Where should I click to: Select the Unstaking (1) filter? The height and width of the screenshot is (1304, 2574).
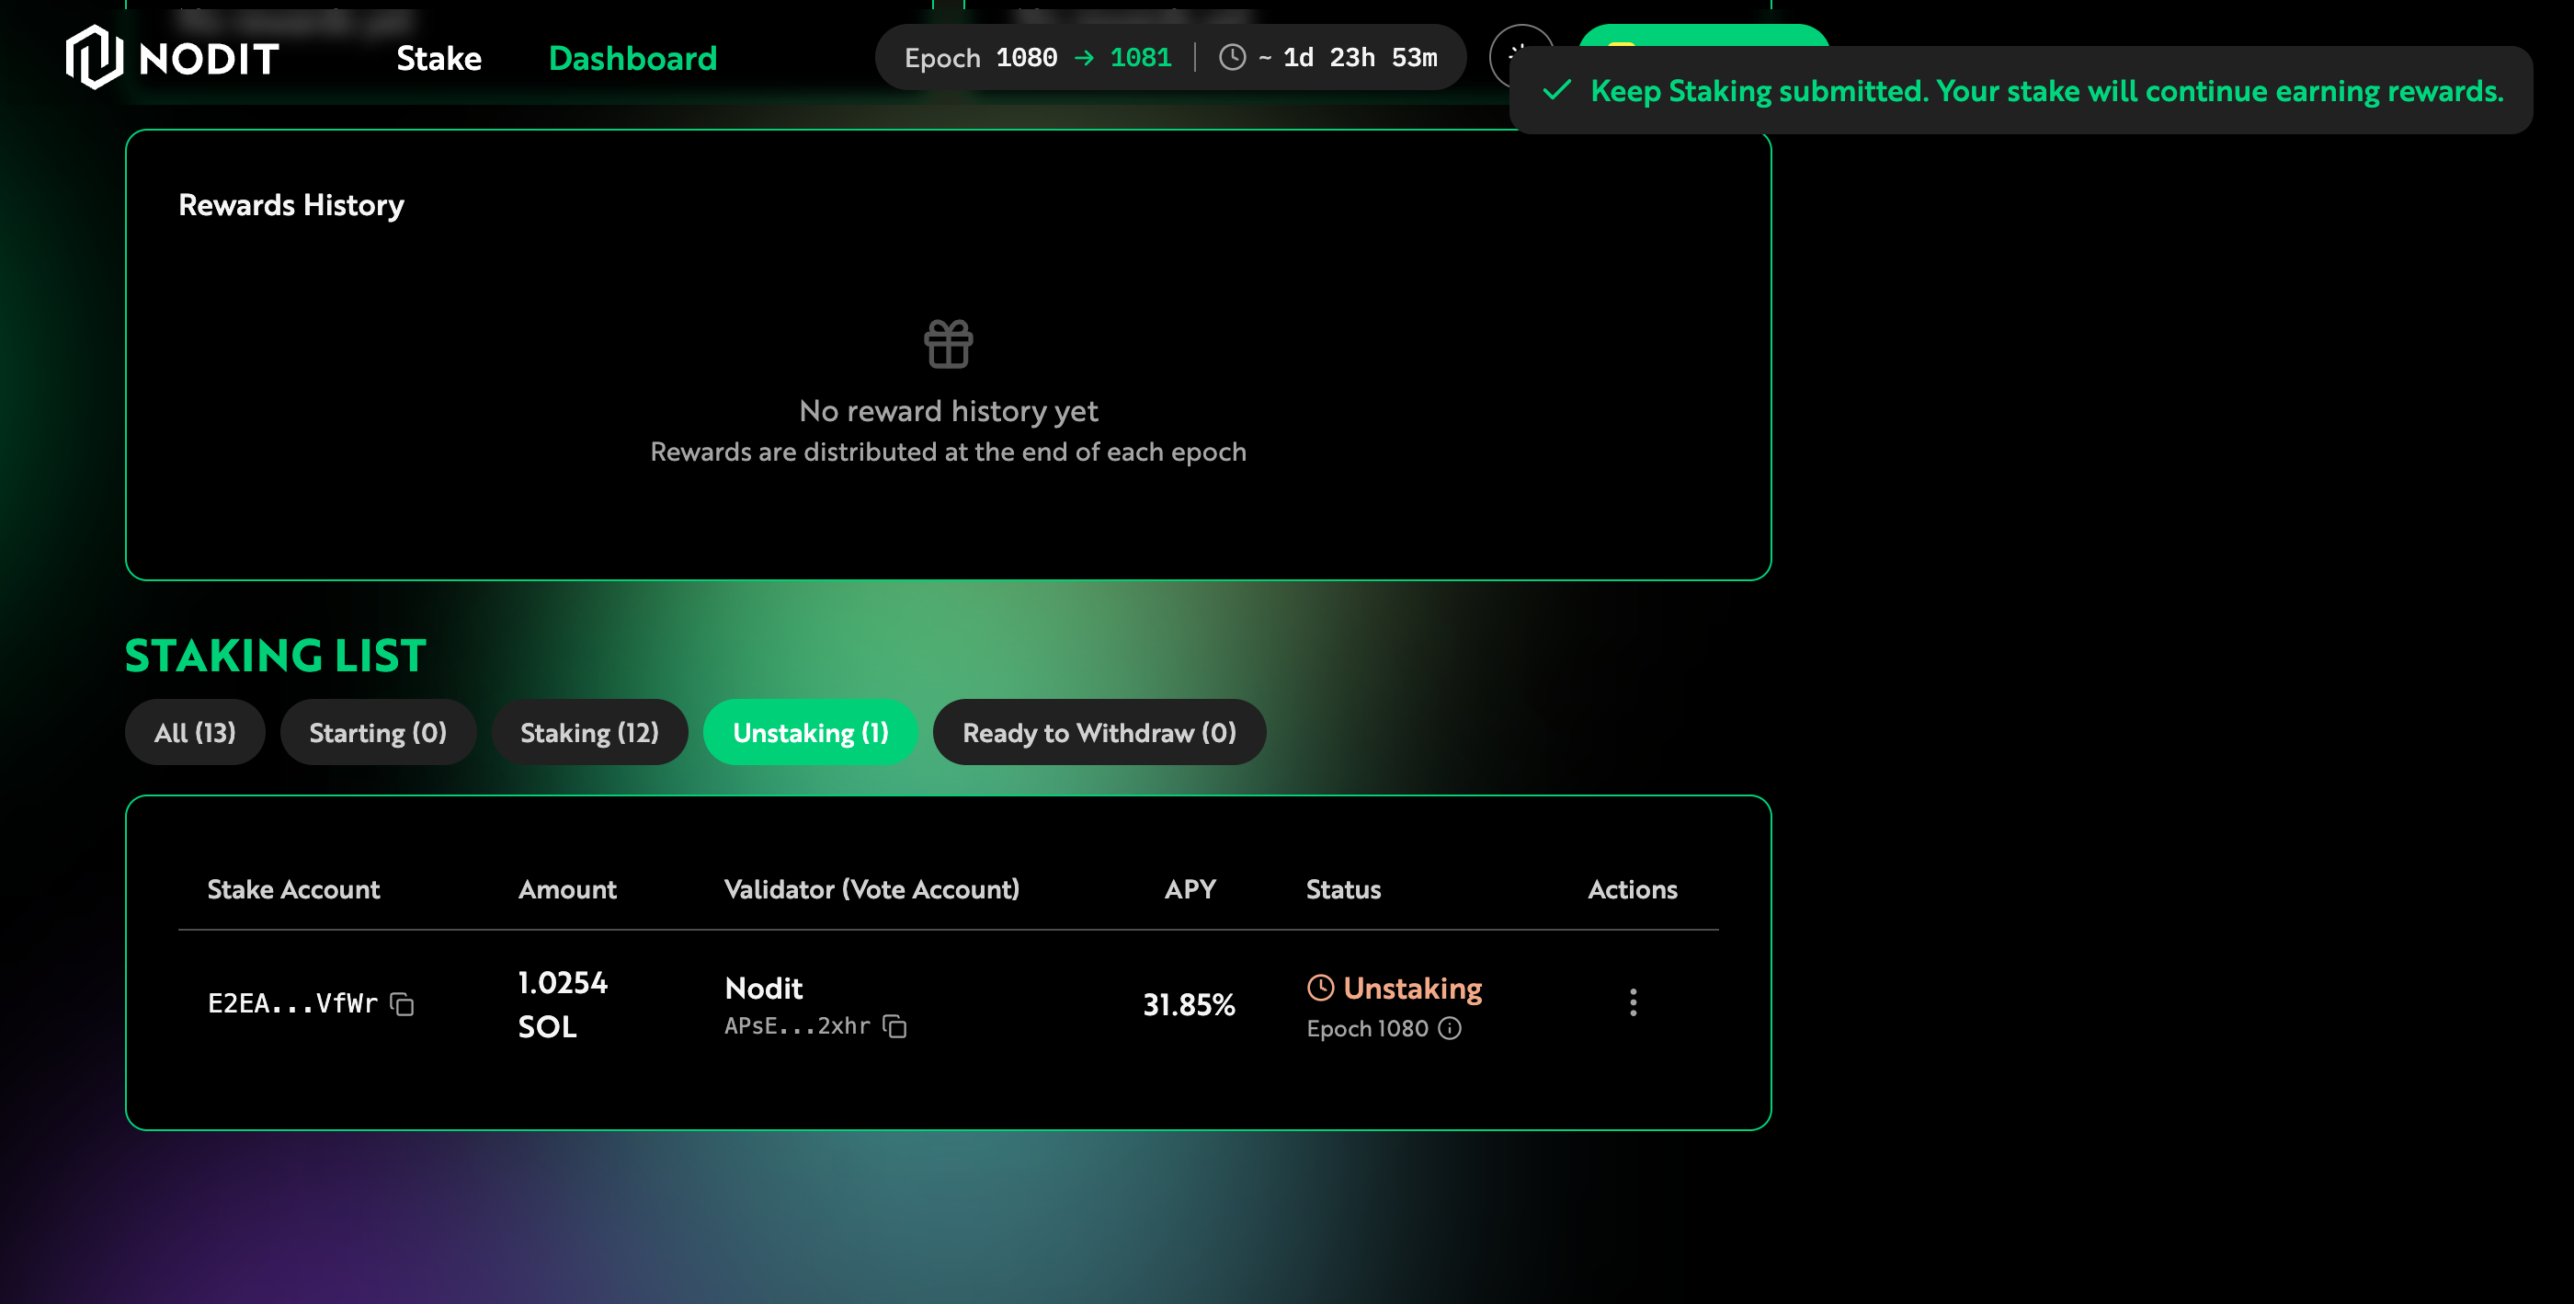point(811,732)
